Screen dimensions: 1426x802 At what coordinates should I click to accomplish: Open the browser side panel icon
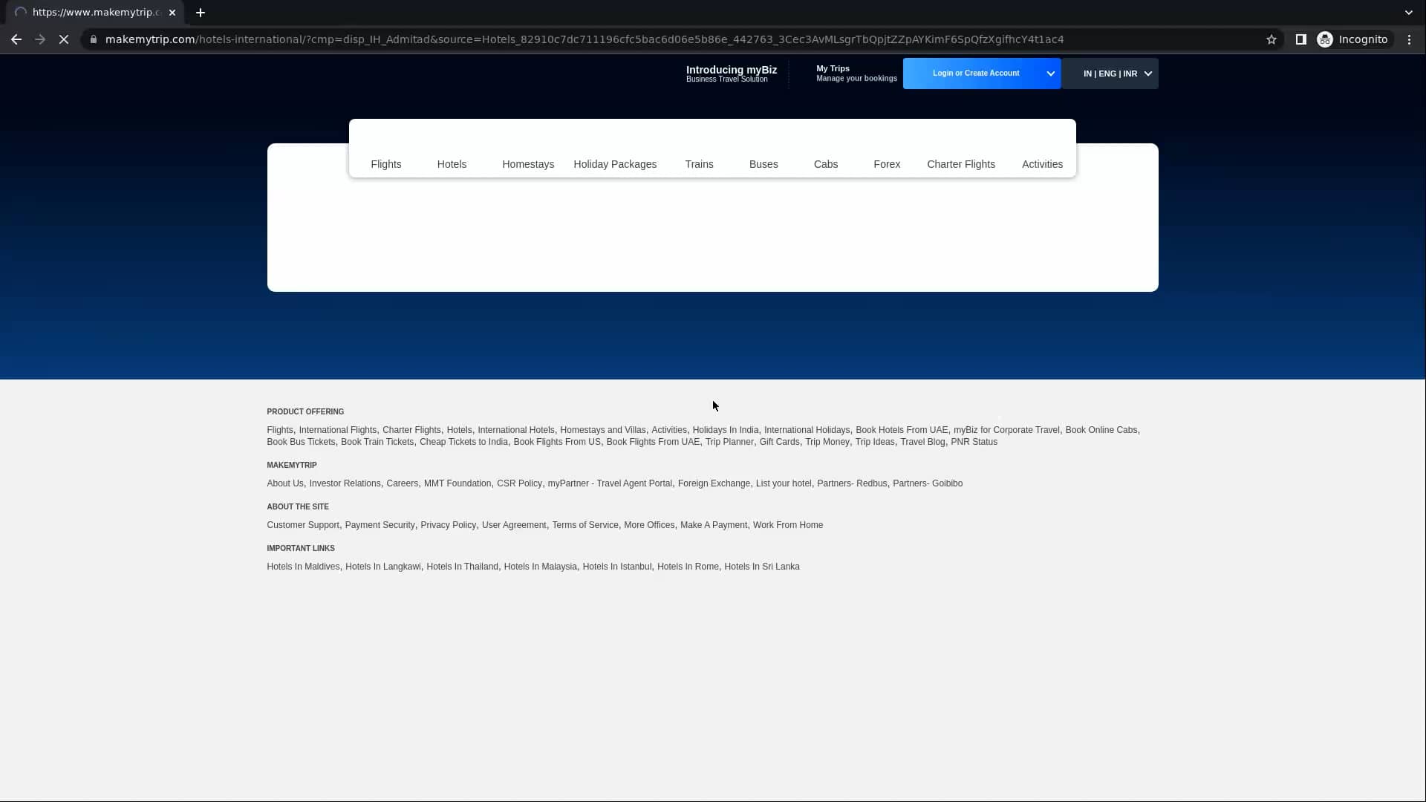pyautogui.click(x=1300, y=39)
